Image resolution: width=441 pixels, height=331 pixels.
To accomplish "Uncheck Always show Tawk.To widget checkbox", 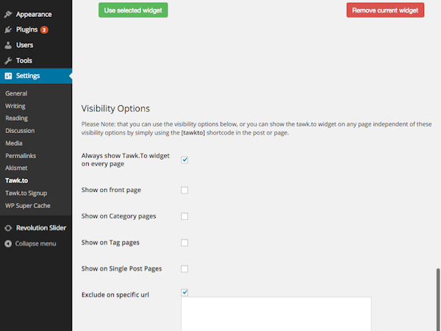I will (184, 160).
